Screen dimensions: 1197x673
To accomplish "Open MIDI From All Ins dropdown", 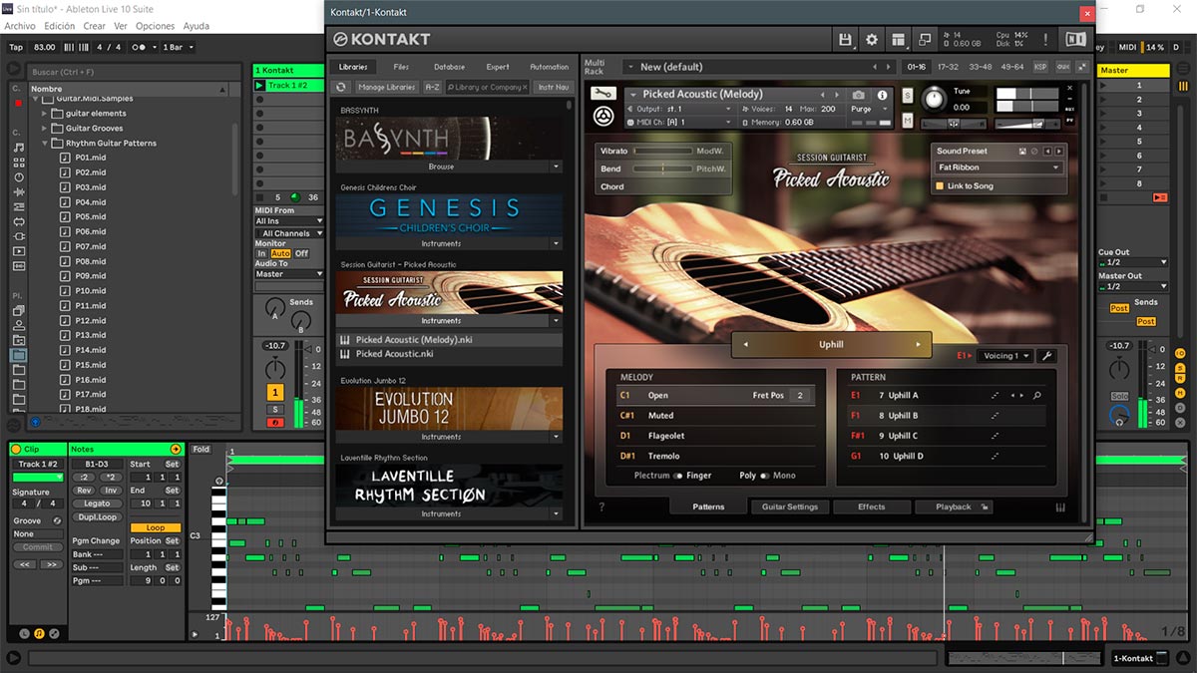I will click(289, 221).
